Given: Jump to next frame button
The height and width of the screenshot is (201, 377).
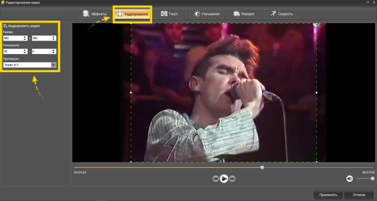Looking at the screenshot, I should coord(232,178).
